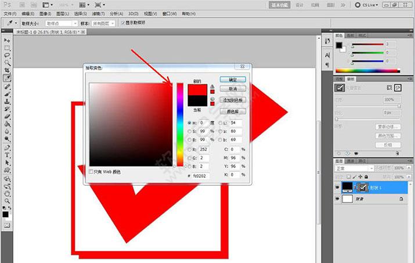The width and height of the screenshot is (415, 263).
Task: Select the Type tool
Action: 7,155
